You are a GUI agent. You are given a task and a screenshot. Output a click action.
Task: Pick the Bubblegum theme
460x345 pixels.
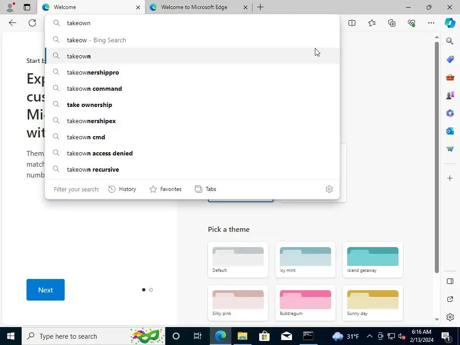[x=305, y=303]
